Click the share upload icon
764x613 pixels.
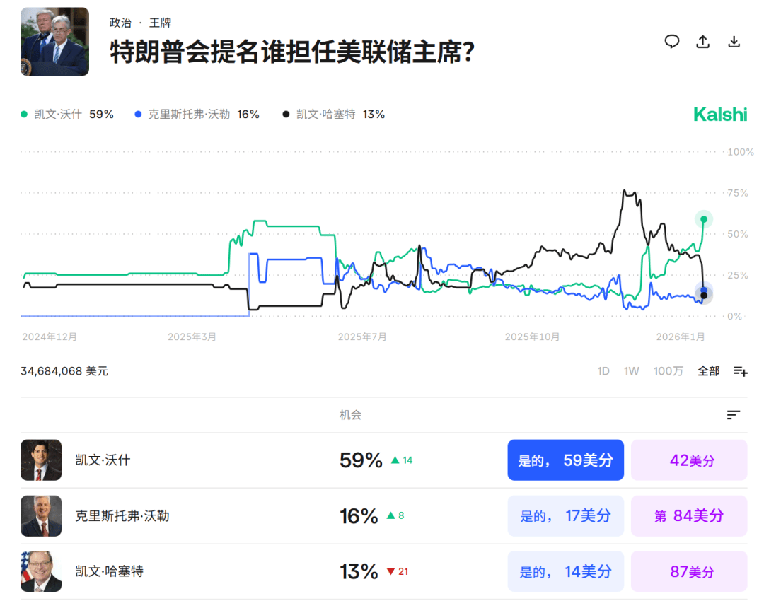click(x=702, y=42)
